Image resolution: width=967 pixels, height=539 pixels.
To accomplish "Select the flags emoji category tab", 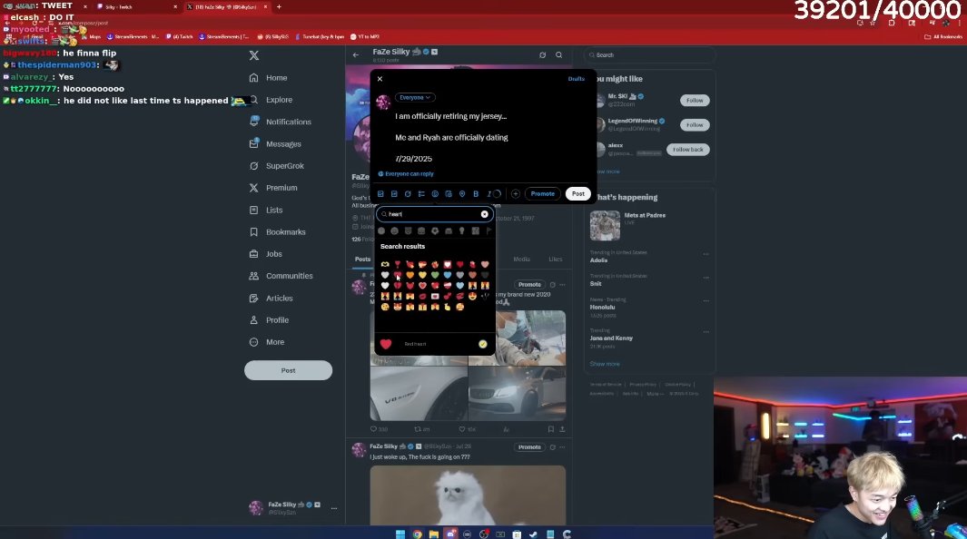I will click(x=488, y=231).
